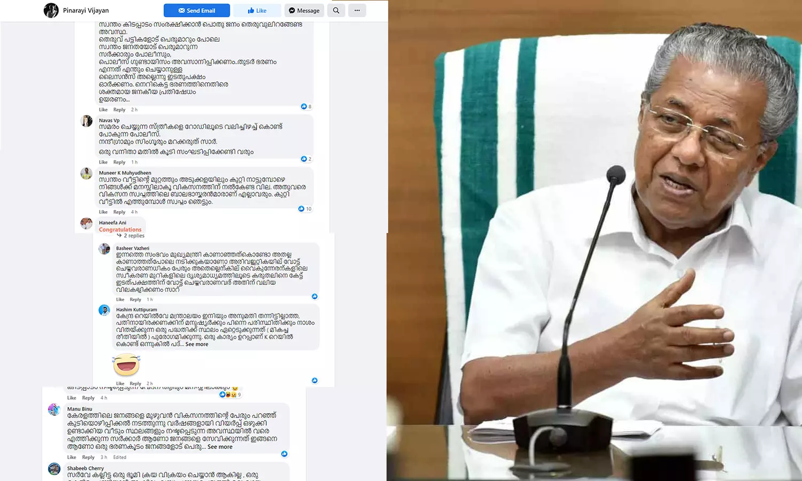
Task: Click the laughing emoji sticker
Action: (126, 365)
